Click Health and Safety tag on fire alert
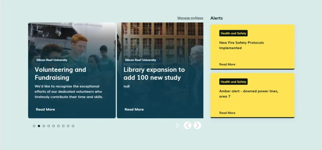The height and width of the screenshot is (150, 322). [x=233, y=33]
